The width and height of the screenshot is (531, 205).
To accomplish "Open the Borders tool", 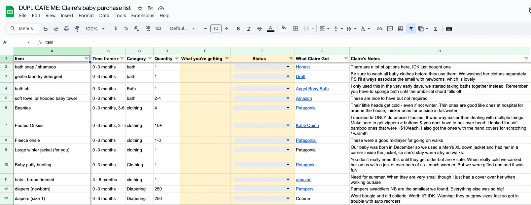I will [x=295, y=29].
